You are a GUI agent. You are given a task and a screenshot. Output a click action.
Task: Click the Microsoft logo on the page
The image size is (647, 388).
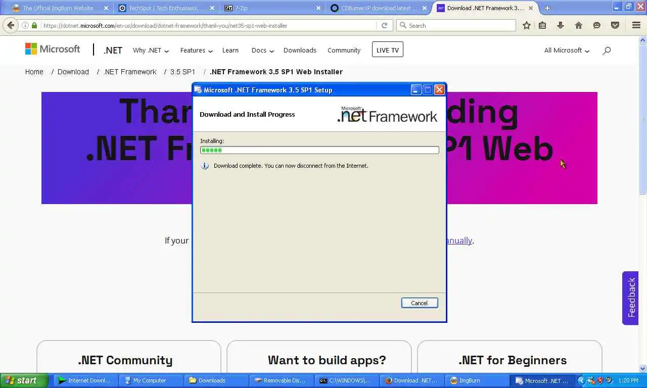click(x=53, y=49)
